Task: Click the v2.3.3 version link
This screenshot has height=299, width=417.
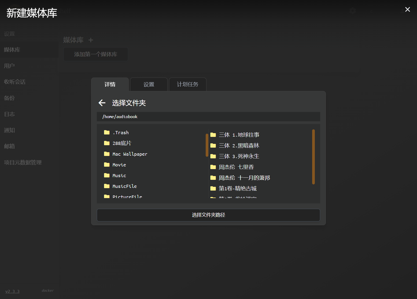Action: click(x=12, y=291)
